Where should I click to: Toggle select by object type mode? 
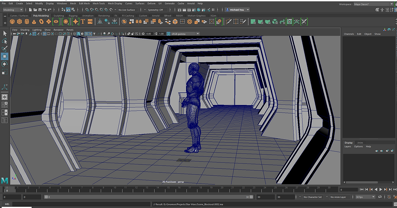tap(68, 10)
